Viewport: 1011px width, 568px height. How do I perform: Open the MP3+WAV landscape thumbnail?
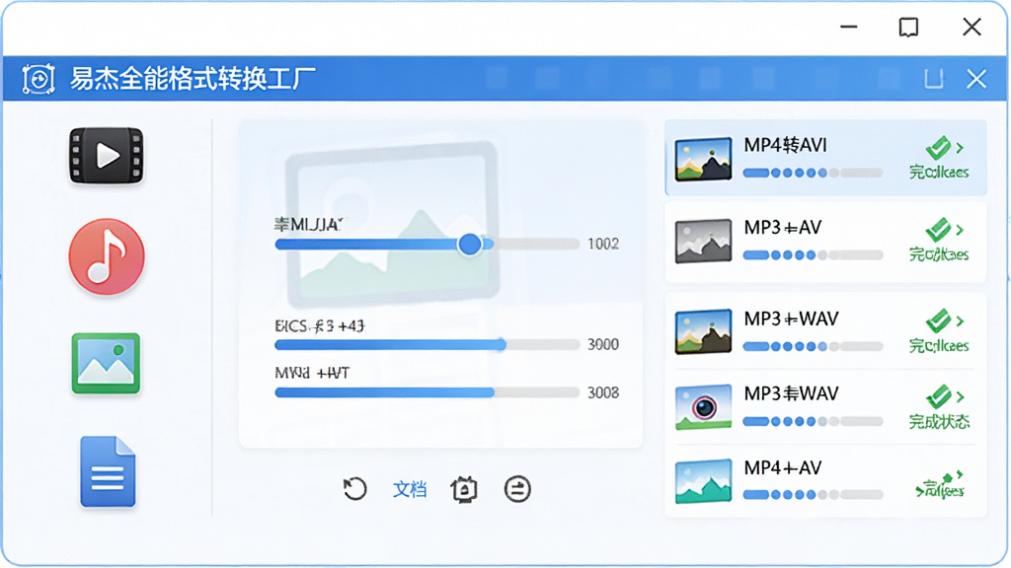point(703,332)
